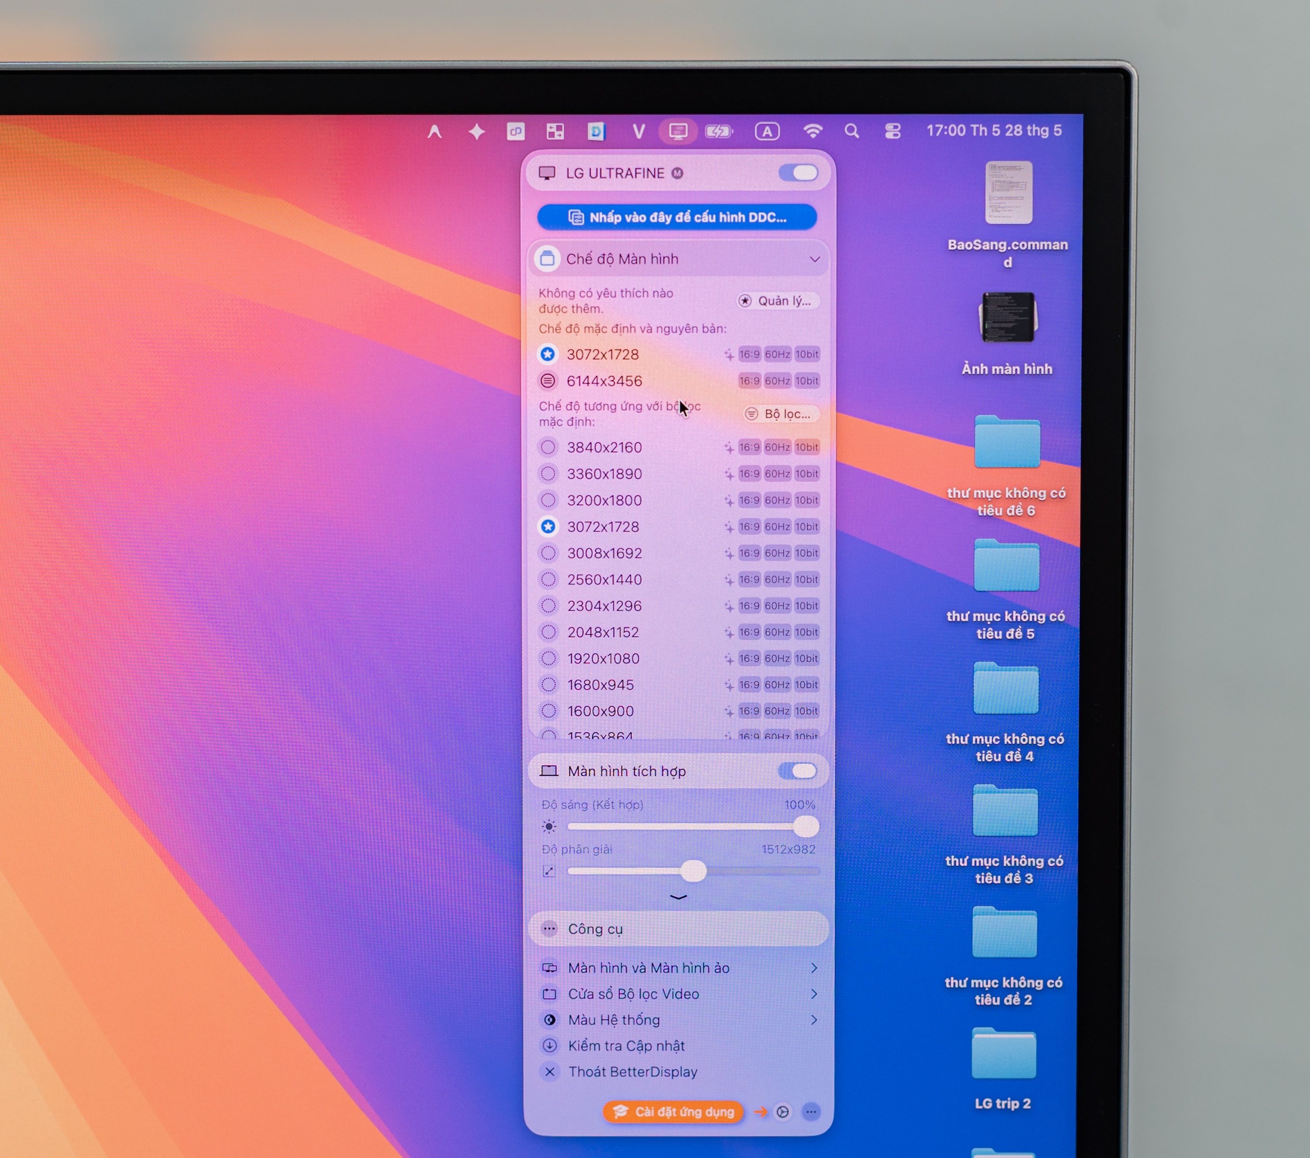1310x1158 pixels.
Task: Open Spotlight search magnifier icon
Action: 852,131
